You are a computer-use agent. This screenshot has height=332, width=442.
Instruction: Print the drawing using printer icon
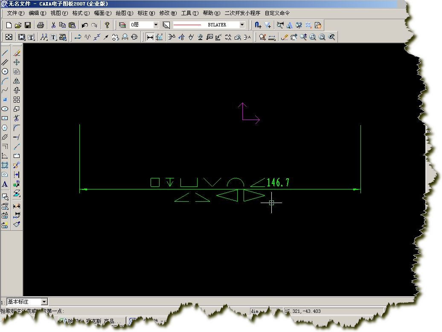point(40,25)
